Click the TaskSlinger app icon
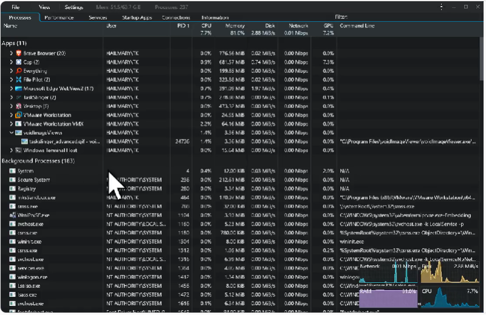 coord(19,97)
